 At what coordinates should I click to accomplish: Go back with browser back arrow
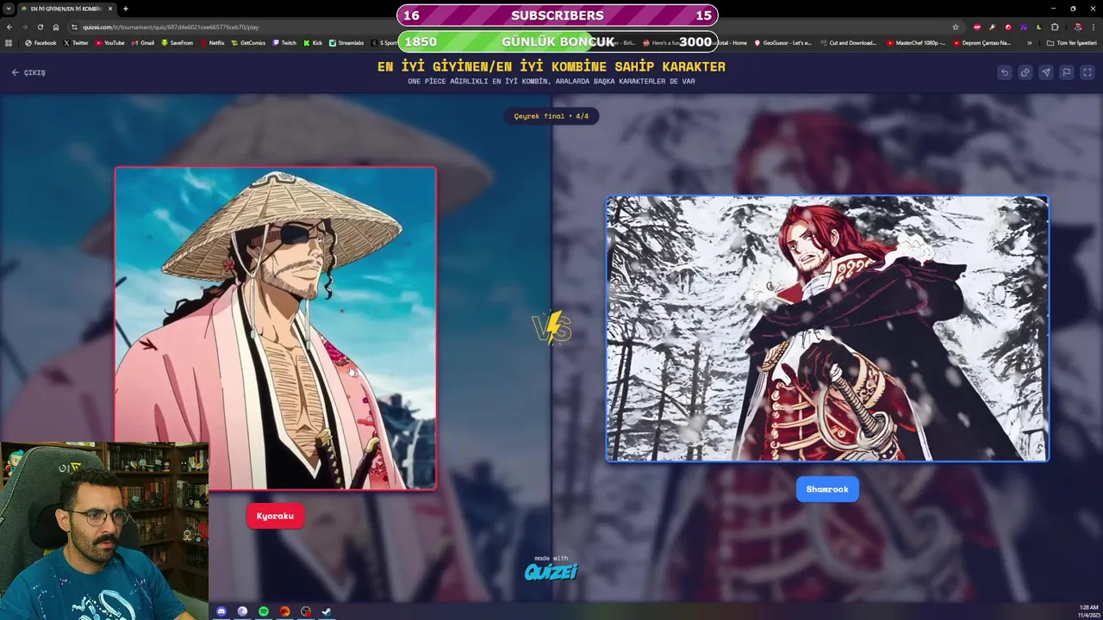[x=9, y=27]
